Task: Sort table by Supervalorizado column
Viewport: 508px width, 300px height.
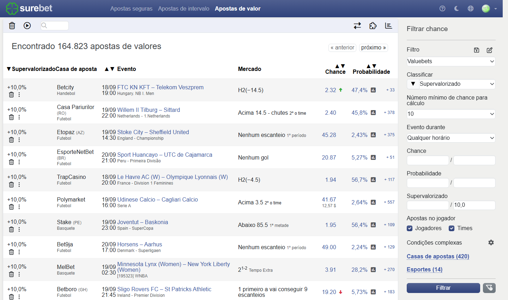Action: (31, 69)
